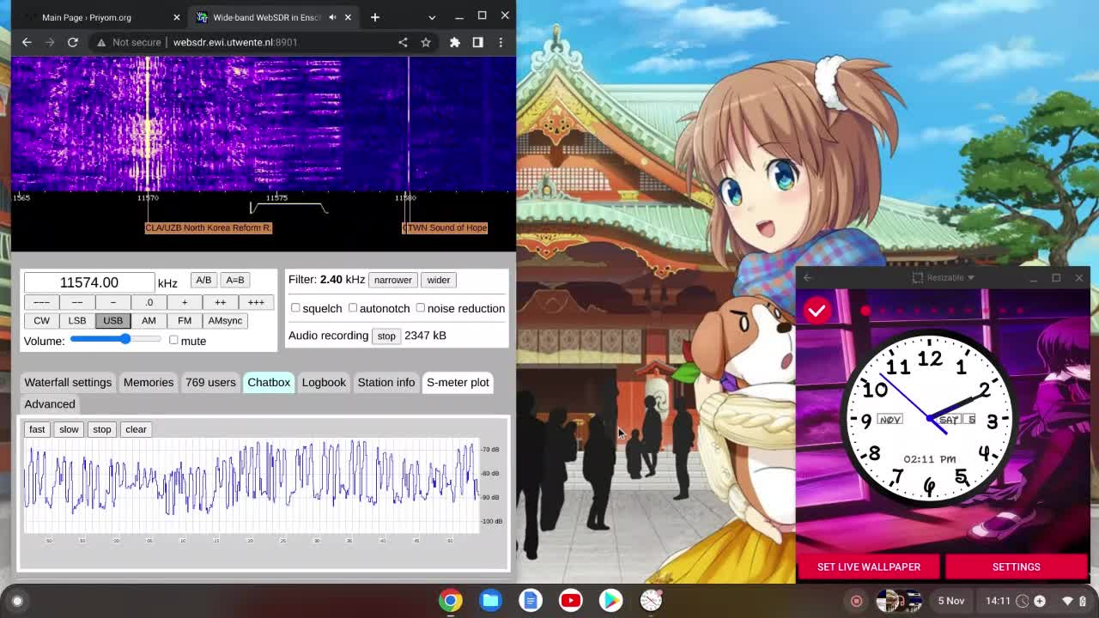Enable the squelch checkbox
This screenshot has height=618, width=1099.
295,308
